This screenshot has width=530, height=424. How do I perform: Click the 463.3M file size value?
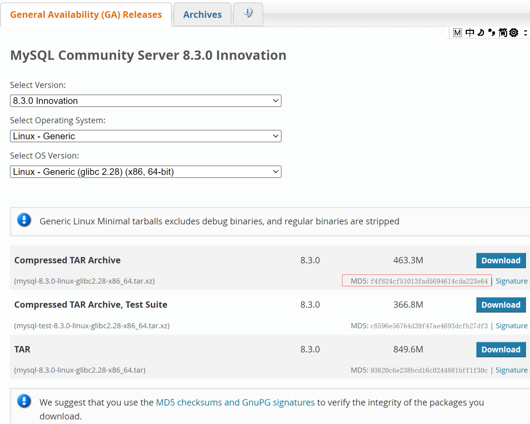click(408, 260)
